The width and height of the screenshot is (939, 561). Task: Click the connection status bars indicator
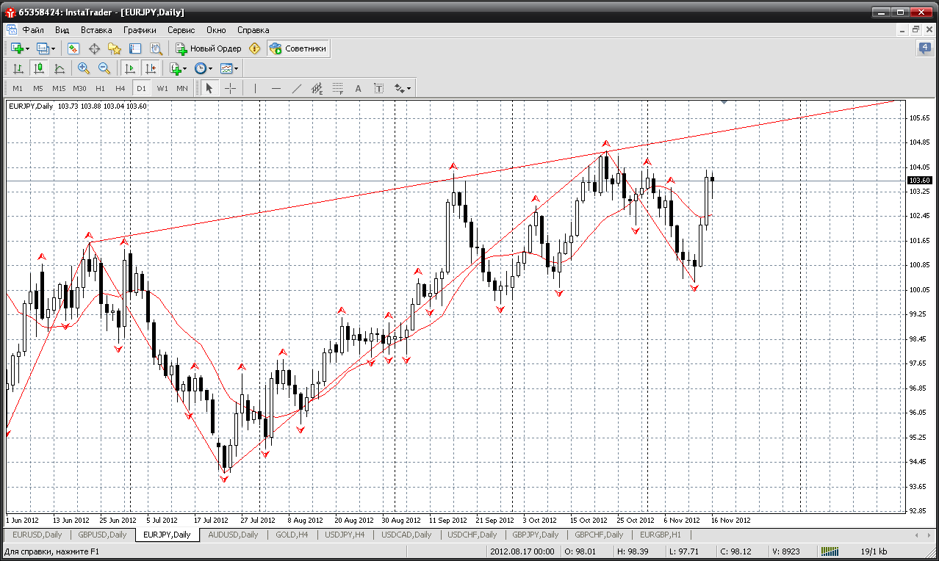pos(830,551)
